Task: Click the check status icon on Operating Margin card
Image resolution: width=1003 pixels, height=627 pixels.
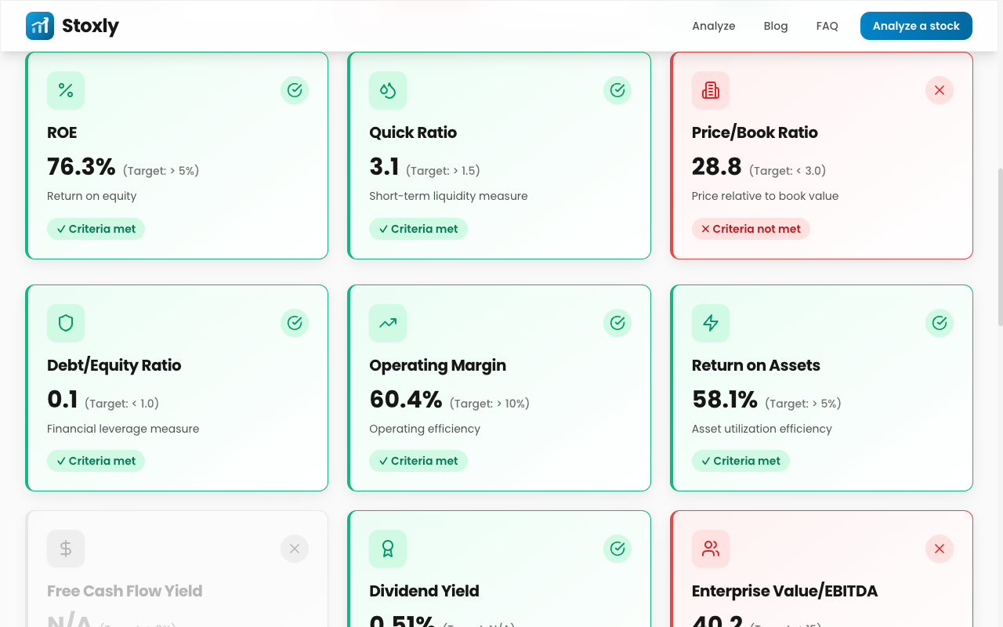Action: coord(617,323)
